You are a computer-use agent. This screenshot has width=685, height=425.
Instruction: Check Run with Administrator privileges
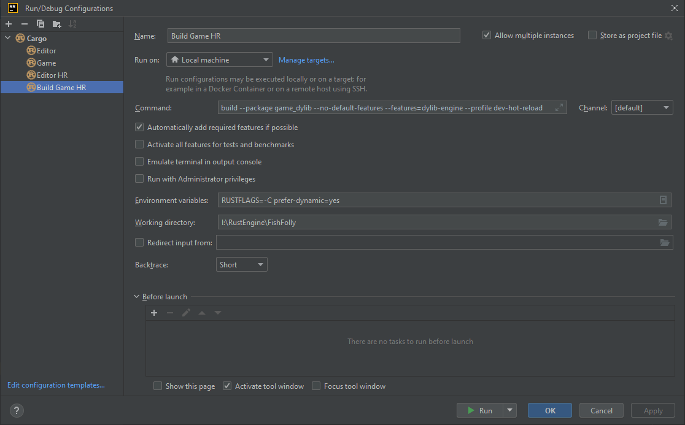pyautogui.click(x=139, y=179)
